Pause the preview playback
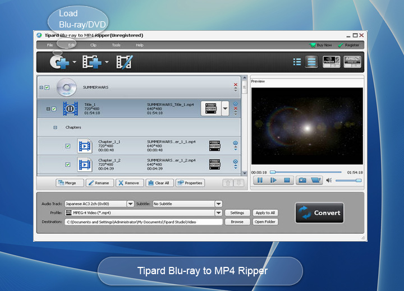 click(260, 181)
